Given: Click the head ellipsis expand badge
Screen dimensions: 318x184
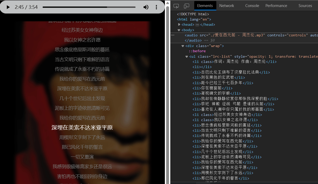Looking at the screenshot, I should (197, 25).
